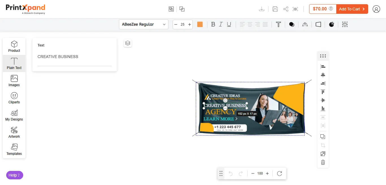The image size is (386, 185).
Task: Open the layers panel icon
Action: (x=128, y=43)
